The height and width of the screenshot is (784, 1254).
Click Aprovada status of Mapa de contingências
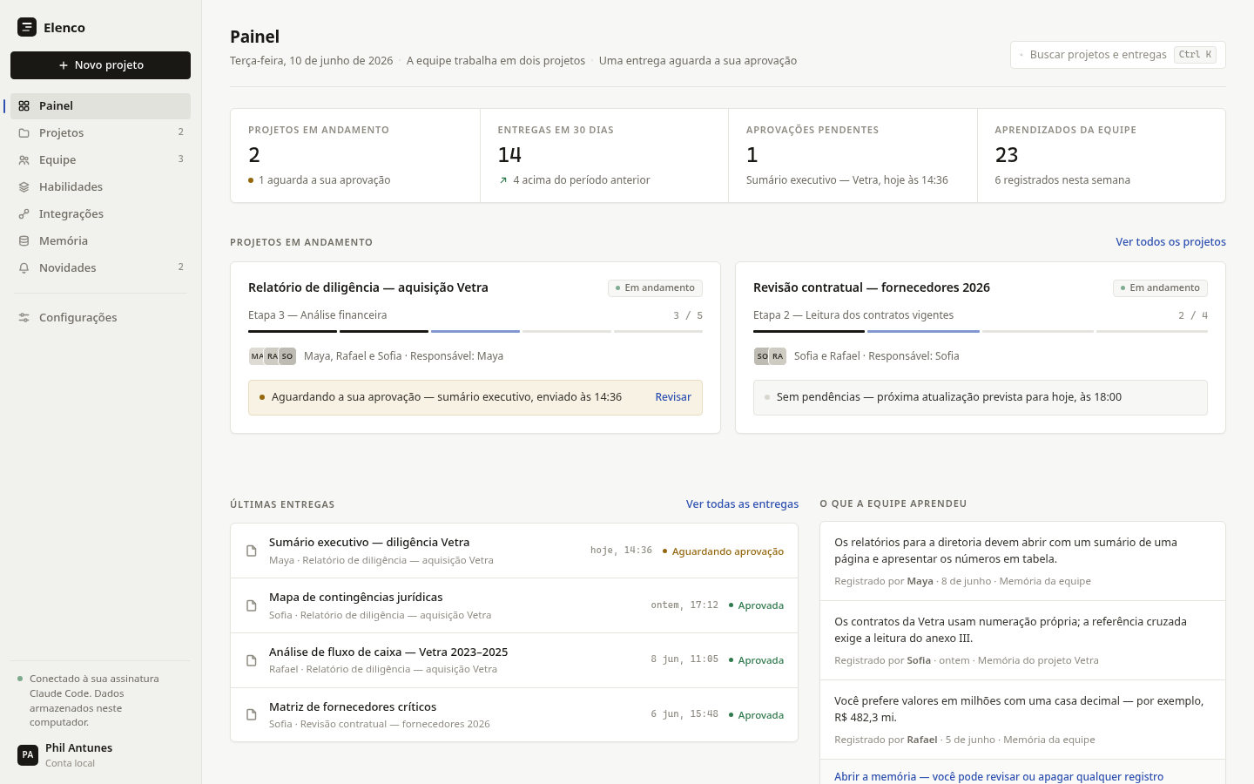[756, 605]
